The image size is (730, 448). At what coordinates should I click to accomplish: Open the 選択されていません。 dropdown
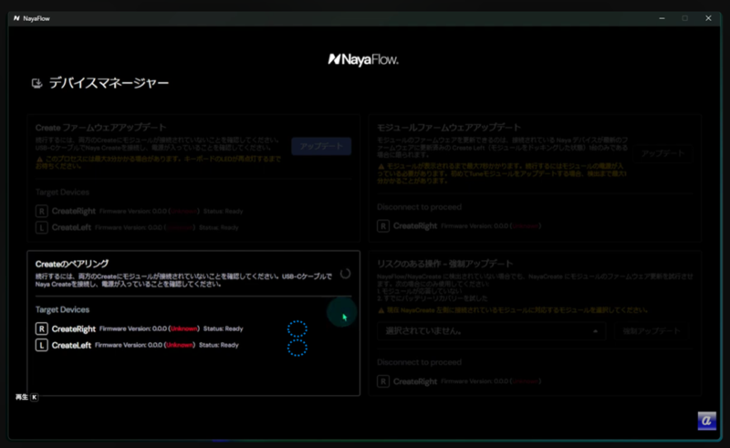pyautogui.click(x=491, y=331)
